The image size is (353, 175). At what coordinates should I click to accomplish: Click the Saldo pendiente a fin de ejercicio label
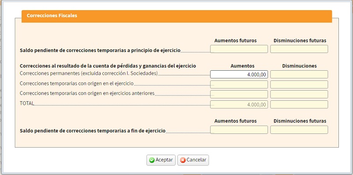[93, 131]
